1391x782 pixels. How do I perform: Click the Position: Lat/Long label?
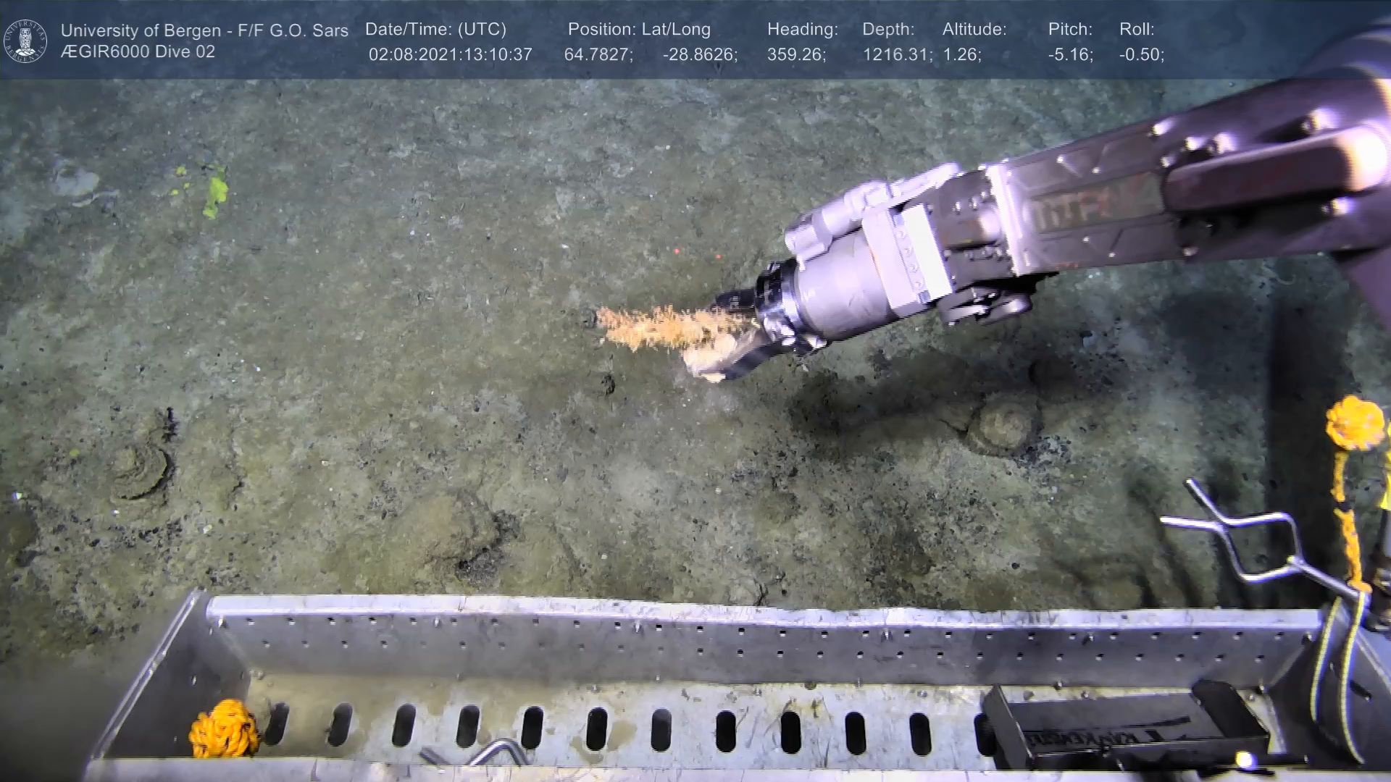[x=638, y=29]
